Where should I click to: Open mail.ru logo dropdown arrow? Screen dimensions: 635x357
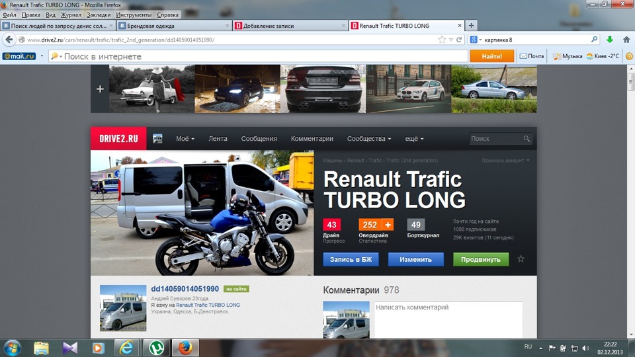pyautogui.click(x=42, y=56)
